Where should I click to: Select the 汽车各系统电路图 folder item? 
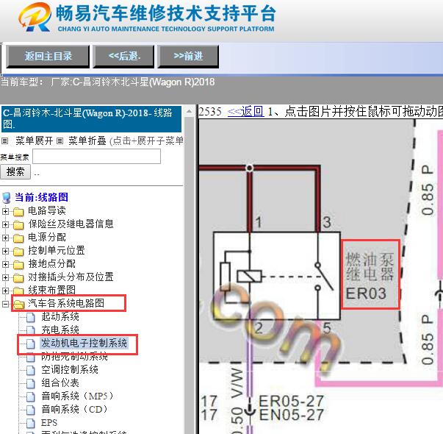click(x=66, y=303)
